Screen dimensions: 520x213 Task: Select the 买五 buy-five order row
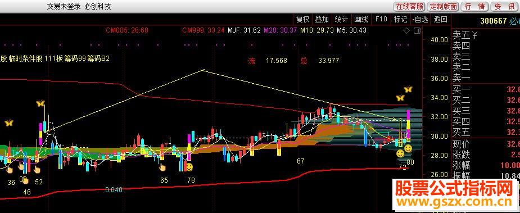486,133
